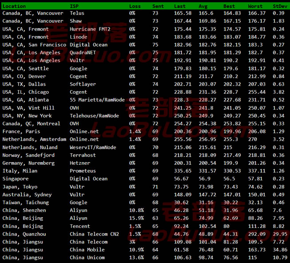The image size is (290, 263).
Task: Select the China, Shenzhen location
Action: click(24, 210)
